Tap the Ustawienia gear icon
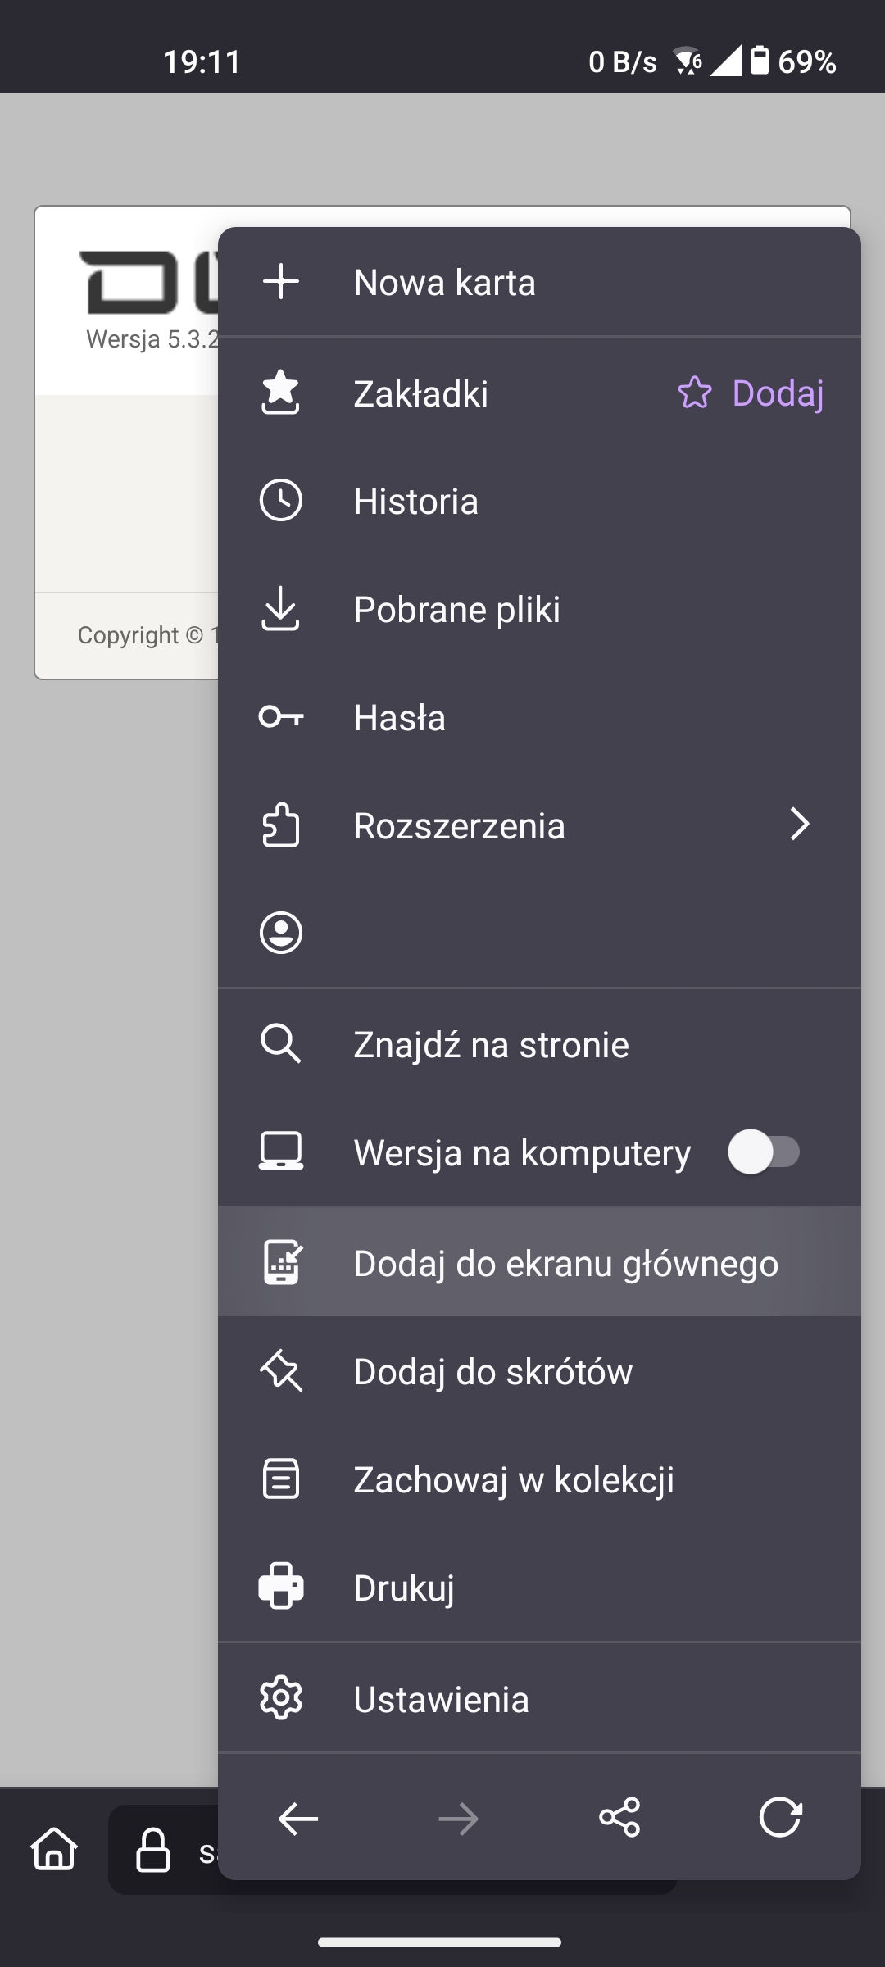The image size is (885, 1967). tap(281, 1699)
